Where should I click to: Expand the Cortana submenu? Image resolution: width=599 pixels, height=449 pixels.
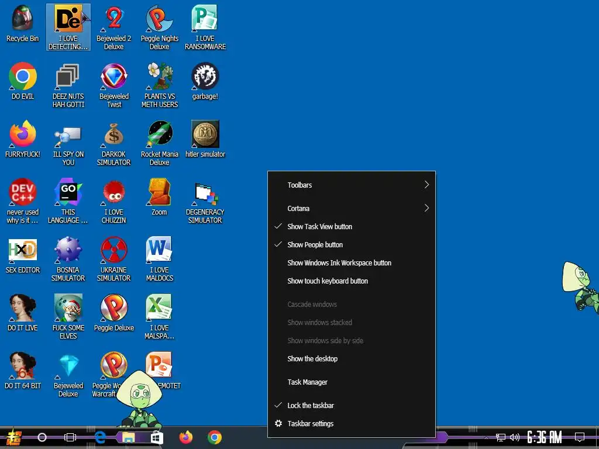click(352, 209)
